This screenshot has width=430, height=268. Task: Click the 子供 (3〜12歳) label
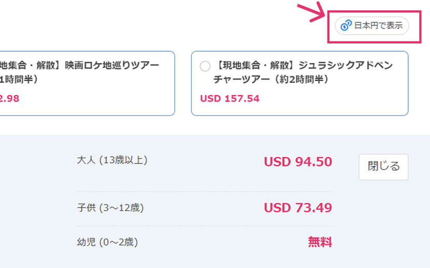pos(110,208)
